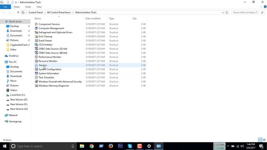
Task: Open the Help question mark icon
Action: 265,7
